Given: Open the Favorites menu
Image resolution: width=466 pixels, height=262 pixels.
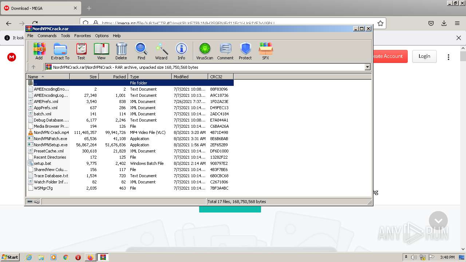Looking at the screenshot, I should coord(83,36).
